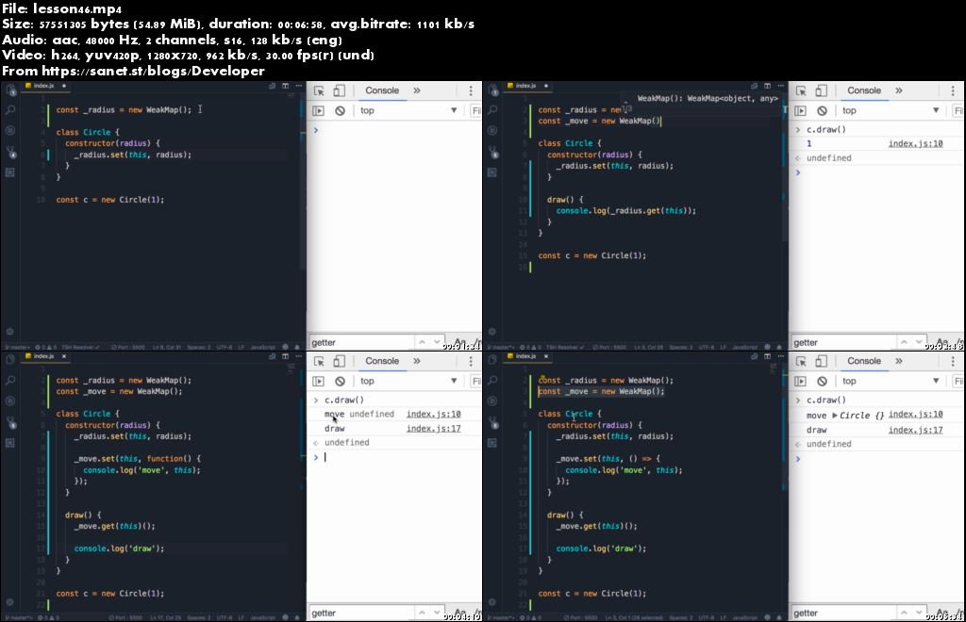This screenshot has width=966, height=622.
Task: Click 'console.log(_radius.get(this));' code line
Action: click(x=626, y=210)
